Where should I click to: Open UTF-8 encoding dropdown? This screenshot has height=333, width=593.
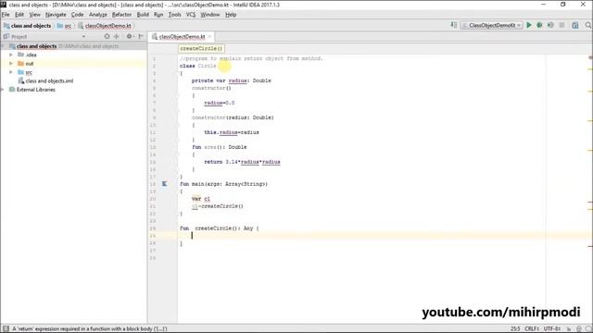pyautogui.click(x=552, y=329)
